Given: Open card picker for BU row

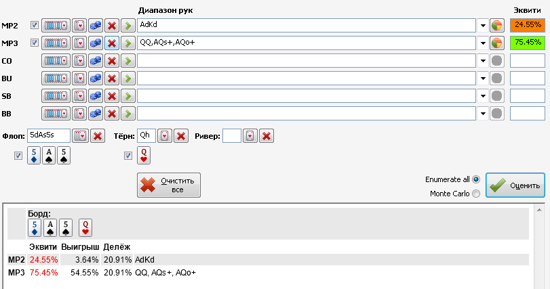Looking at the screenshot, I should (79, 79).
